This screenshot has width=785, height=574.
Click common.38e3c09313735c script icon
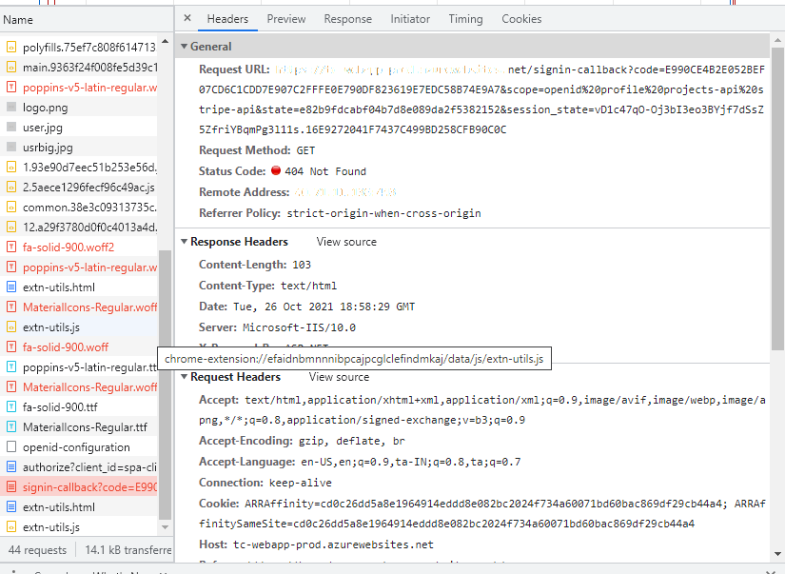click(x=11, y=208)
